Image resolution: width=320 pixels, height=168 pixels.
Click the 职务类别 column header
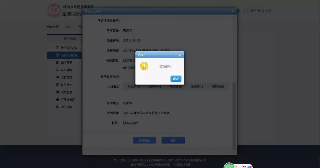(x=218, y=87)
